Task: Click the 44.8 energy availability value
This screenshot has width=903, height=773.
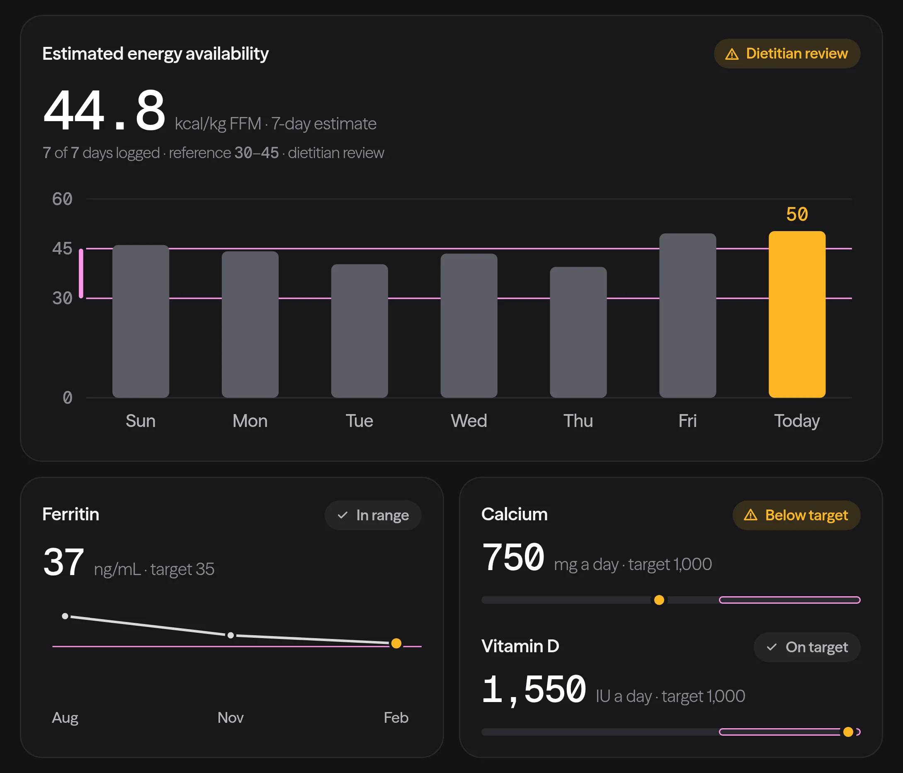Action: [x=104, y=110]
